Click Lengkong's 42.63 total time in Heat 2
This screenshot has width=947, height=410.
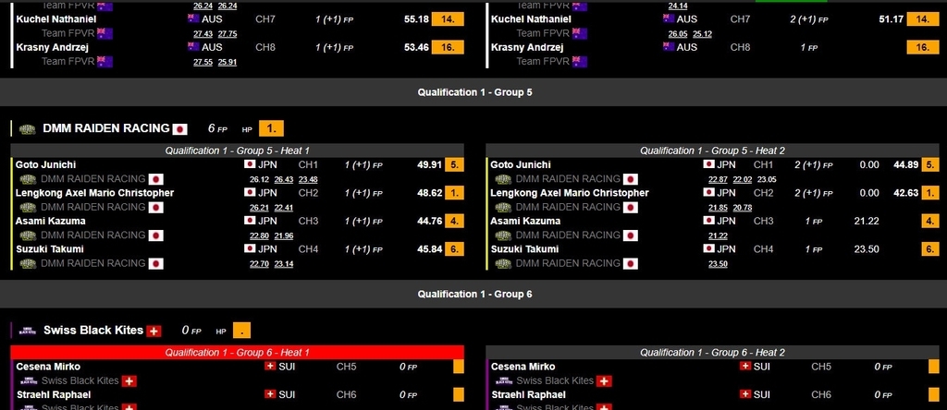pyautogui.click(x=906, y=193)
